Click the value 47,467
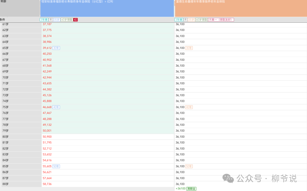This screenshot has width=307, height=191. tap(47, 113)
